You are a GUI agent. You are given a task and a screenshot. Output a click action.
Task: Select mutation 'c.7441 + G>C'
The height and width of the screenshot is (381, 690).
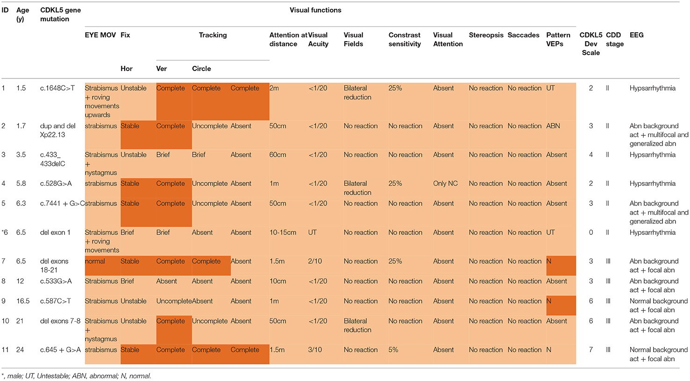(x=62, y=204)
